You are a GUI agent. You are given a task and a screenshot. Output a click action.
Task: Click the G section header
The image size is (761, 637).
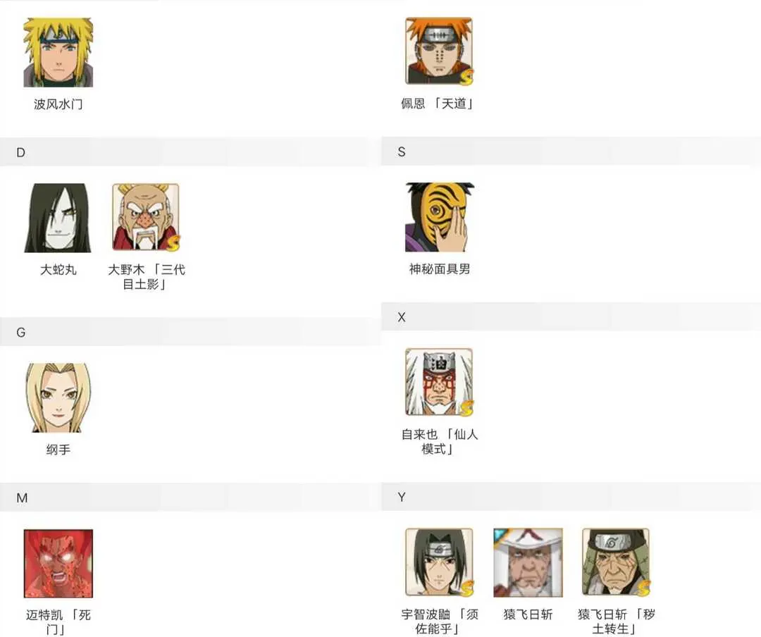pyautogui.click(x=21, y=333)
